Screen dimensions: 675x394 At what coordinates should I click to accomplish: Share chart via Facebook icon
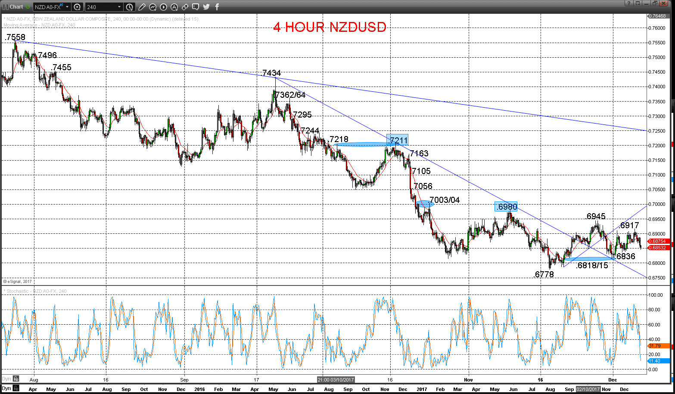coord(217,7)
